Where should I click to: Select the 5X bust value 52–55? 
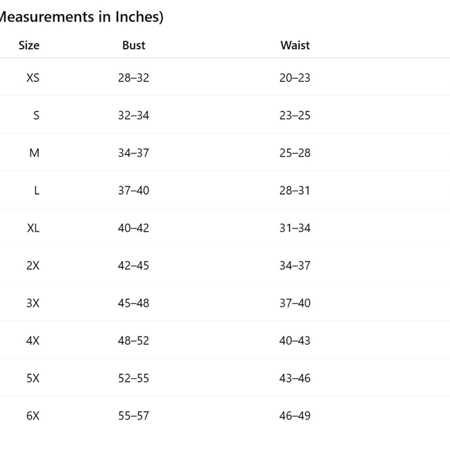click(134, 378)
